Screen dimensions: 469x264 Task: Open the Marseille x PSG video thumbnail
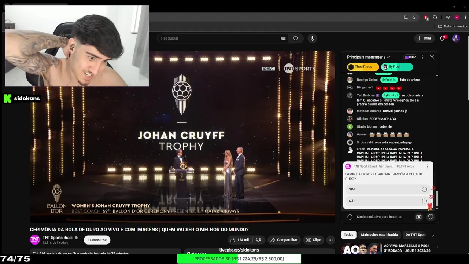(361, 249)
